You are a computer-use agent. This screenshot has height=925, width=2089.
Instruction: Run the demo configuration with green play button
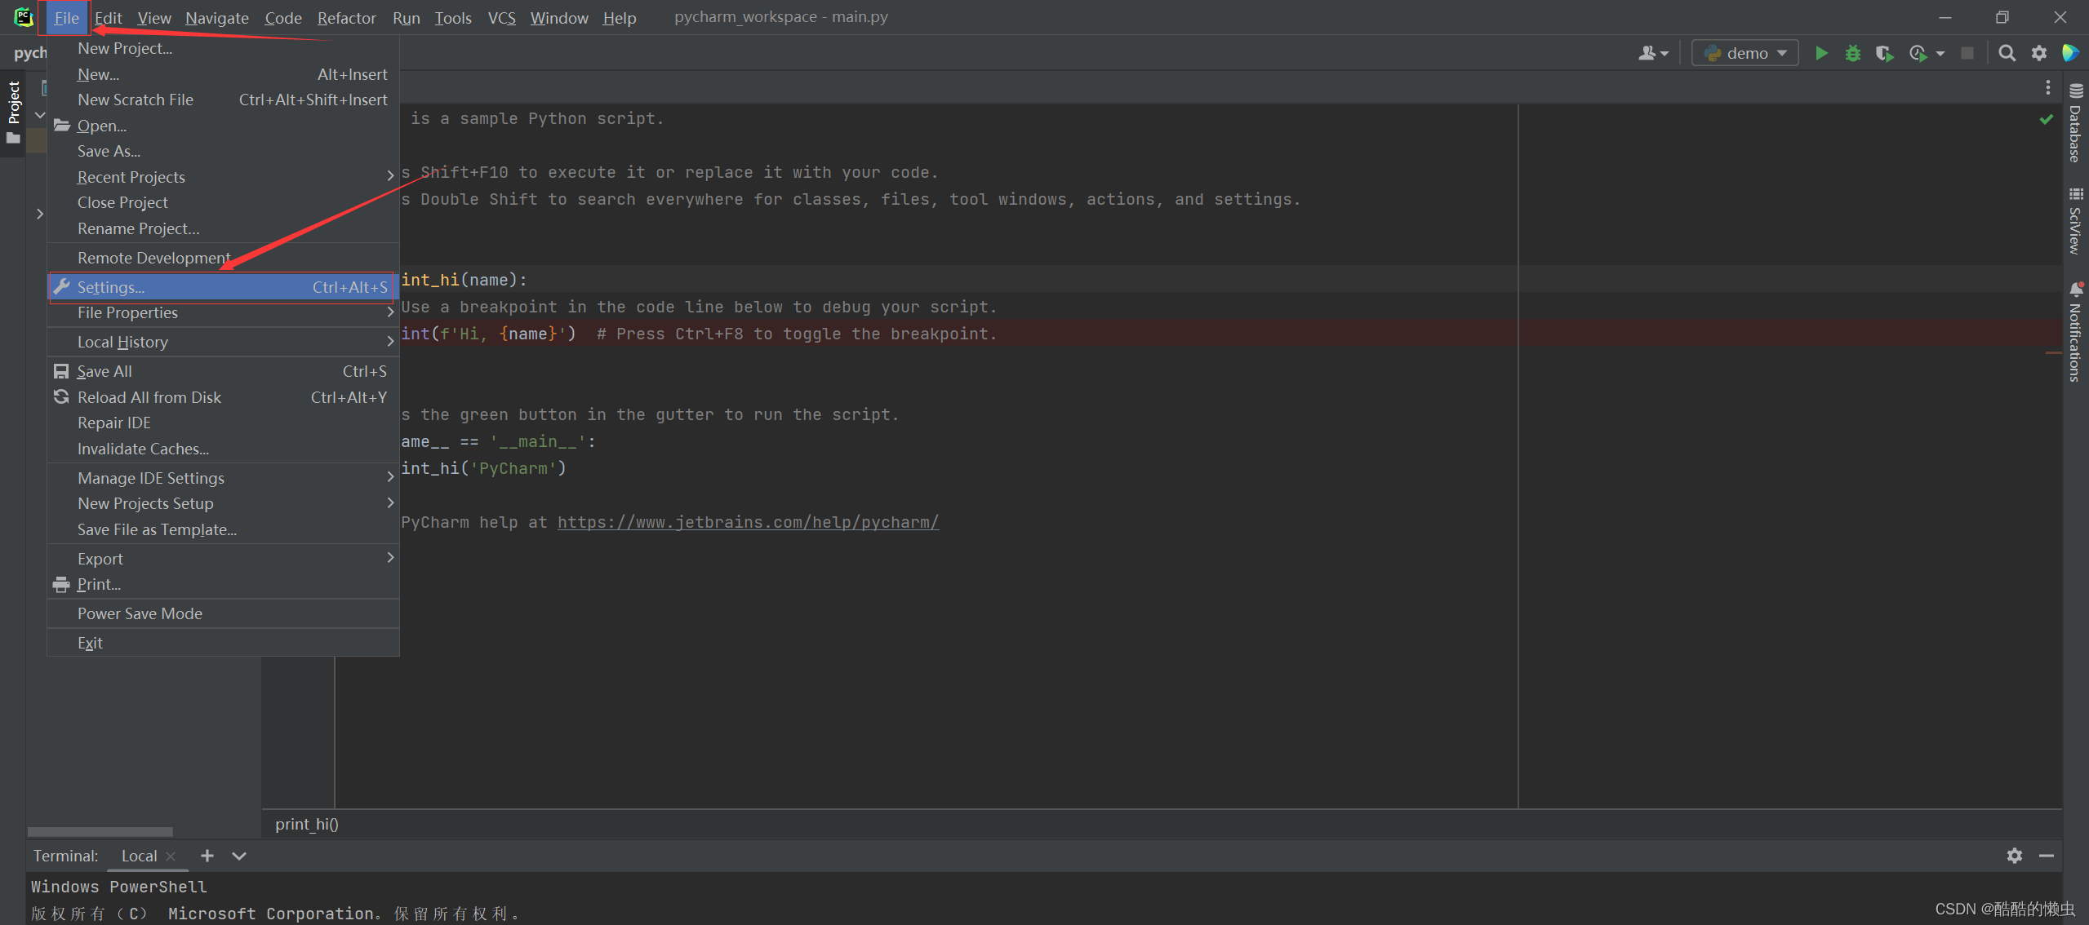click(x=1821, y=54)
